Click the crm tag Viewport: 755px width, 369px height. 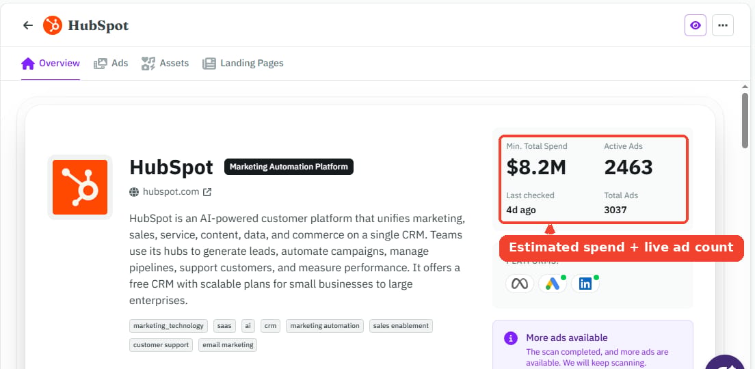coord(271,326)
